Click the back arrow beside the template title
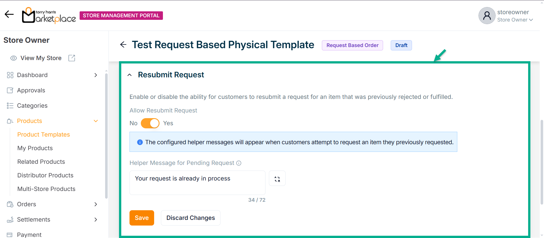544x238 pixels. [x=123, y=44]
